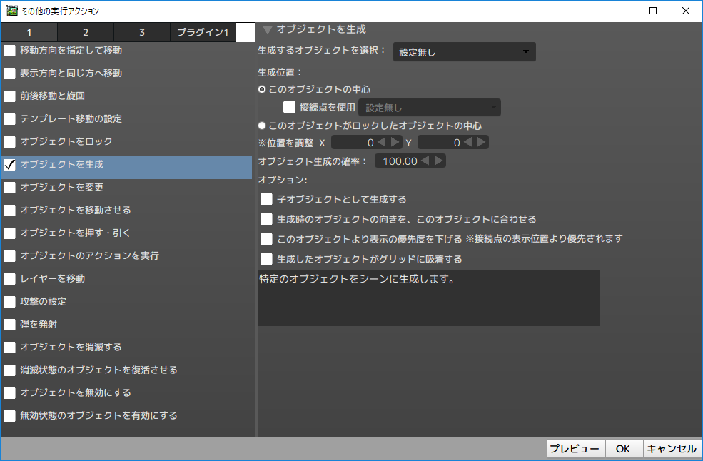Enable the 接続点を使用 checkbox
Viewport: 703px width, 461px height.
[289, 107]
